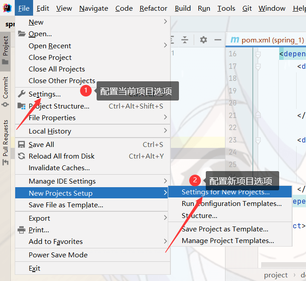Open the gear options in project panel

coord(204,40)
